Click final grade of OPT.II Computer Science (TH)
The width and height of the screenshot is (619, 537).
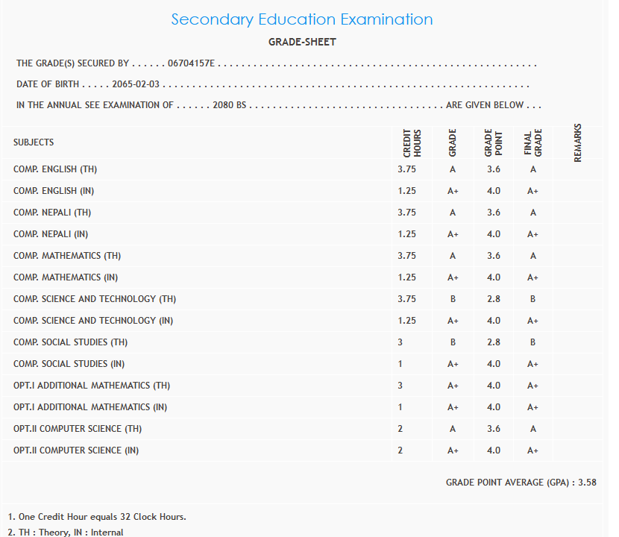pyautogui.click(x=532, y=429)
